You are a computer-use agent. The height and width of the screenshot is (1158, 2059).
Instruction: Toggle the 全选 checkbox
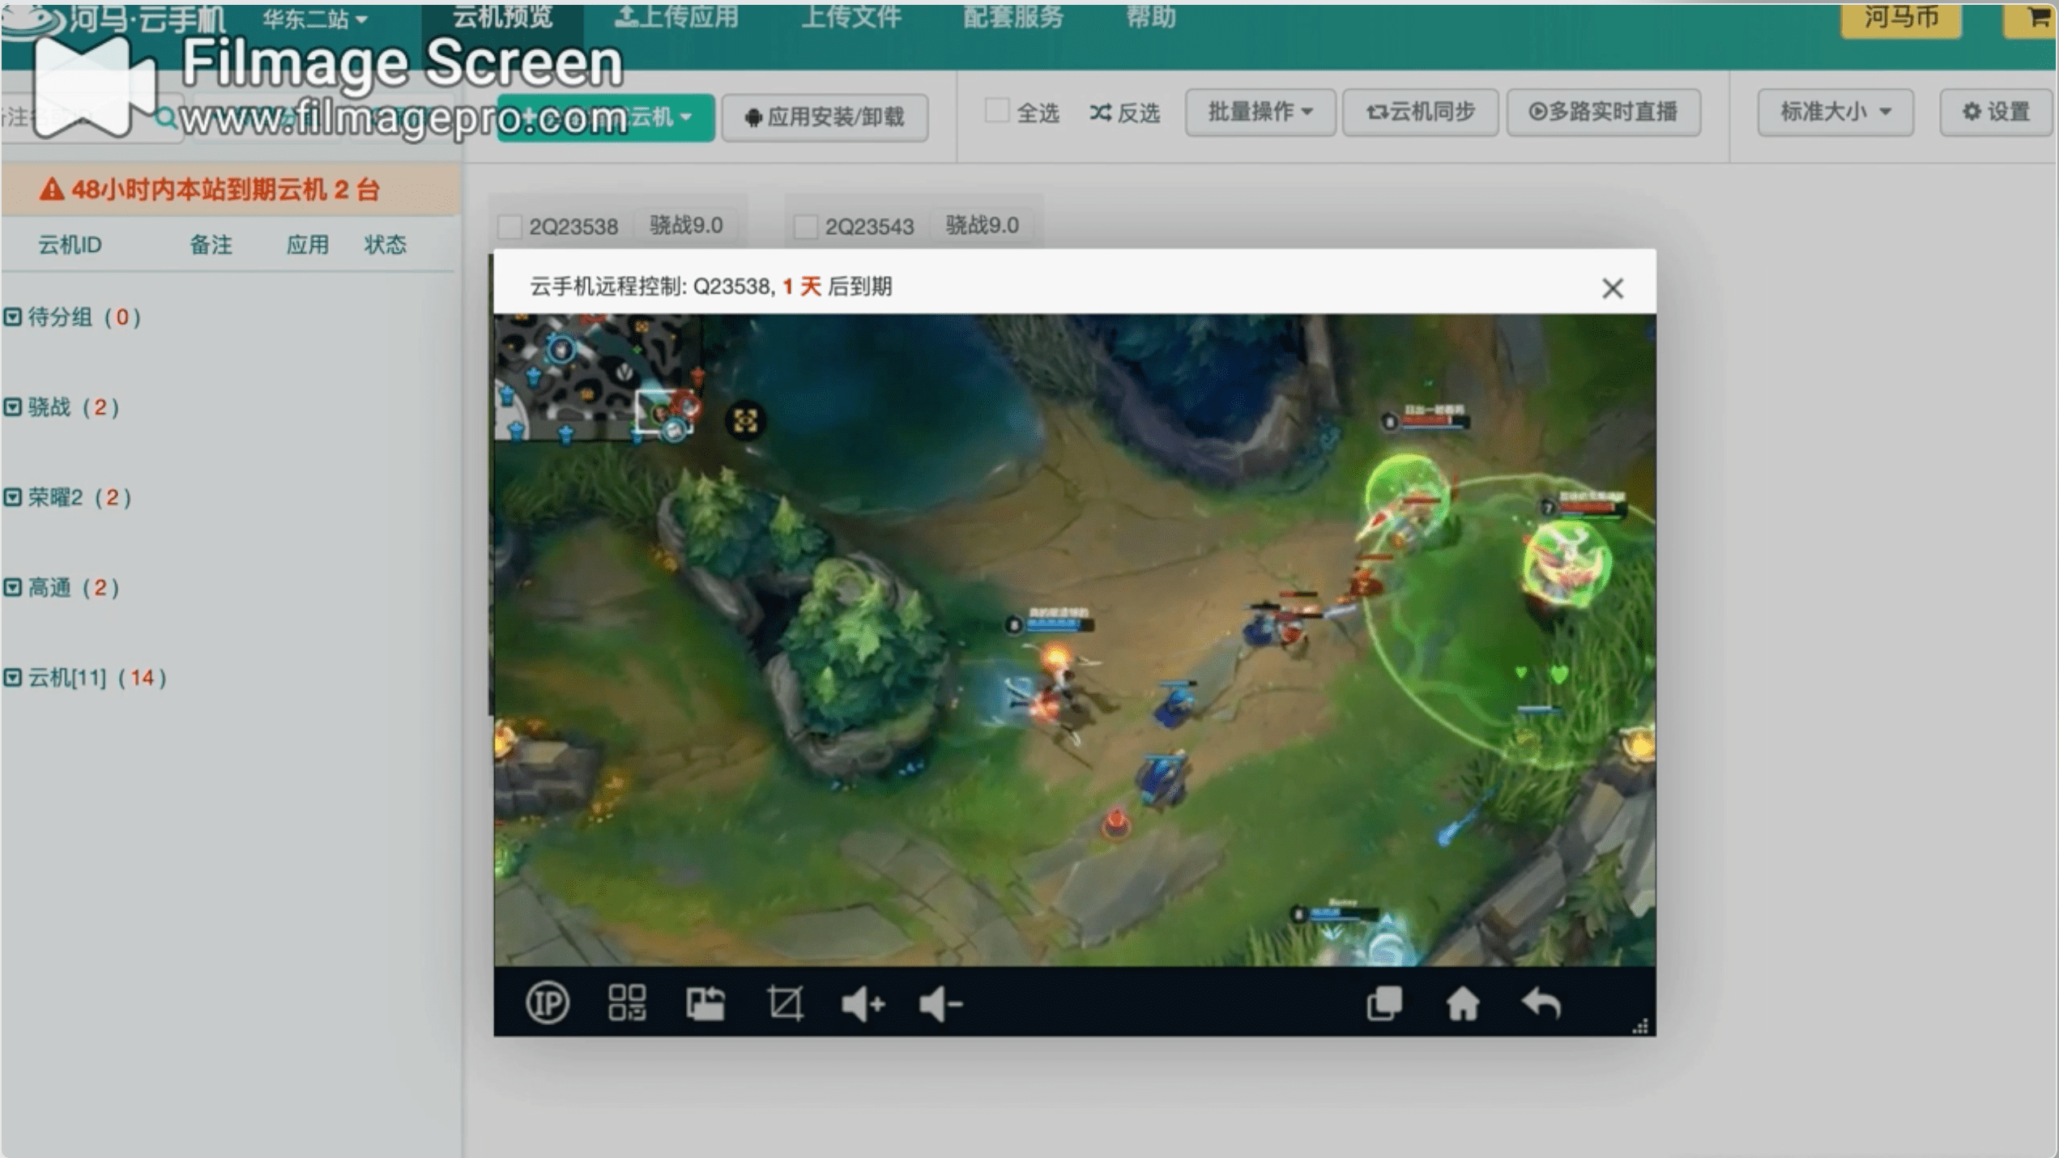[996, 111]
